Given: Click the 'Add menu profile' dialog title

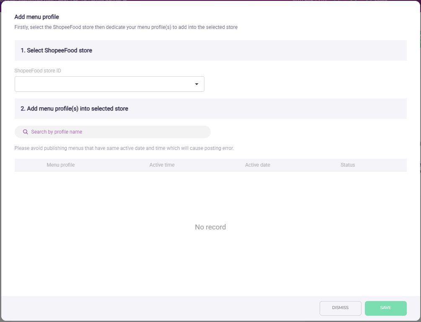Looking at the screenshot, I should tap(37, 17).
